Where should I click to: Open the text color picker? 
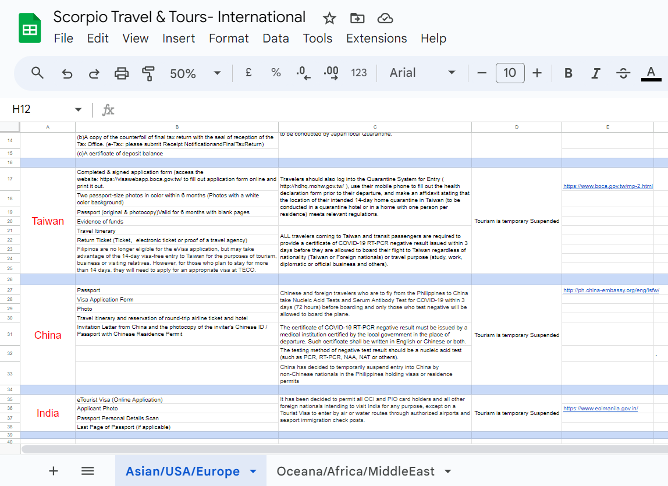coord(651,73)
